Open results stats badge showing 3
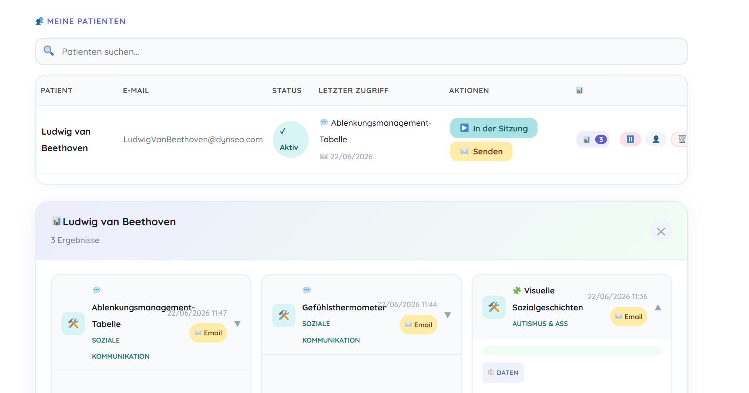Viewport: 749px width, 393px height. [593, 139]
